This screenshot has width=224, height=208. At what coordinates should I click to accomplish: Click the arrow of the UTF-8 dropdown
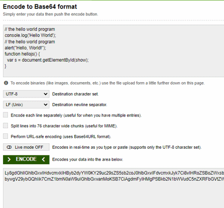point(45,94)
